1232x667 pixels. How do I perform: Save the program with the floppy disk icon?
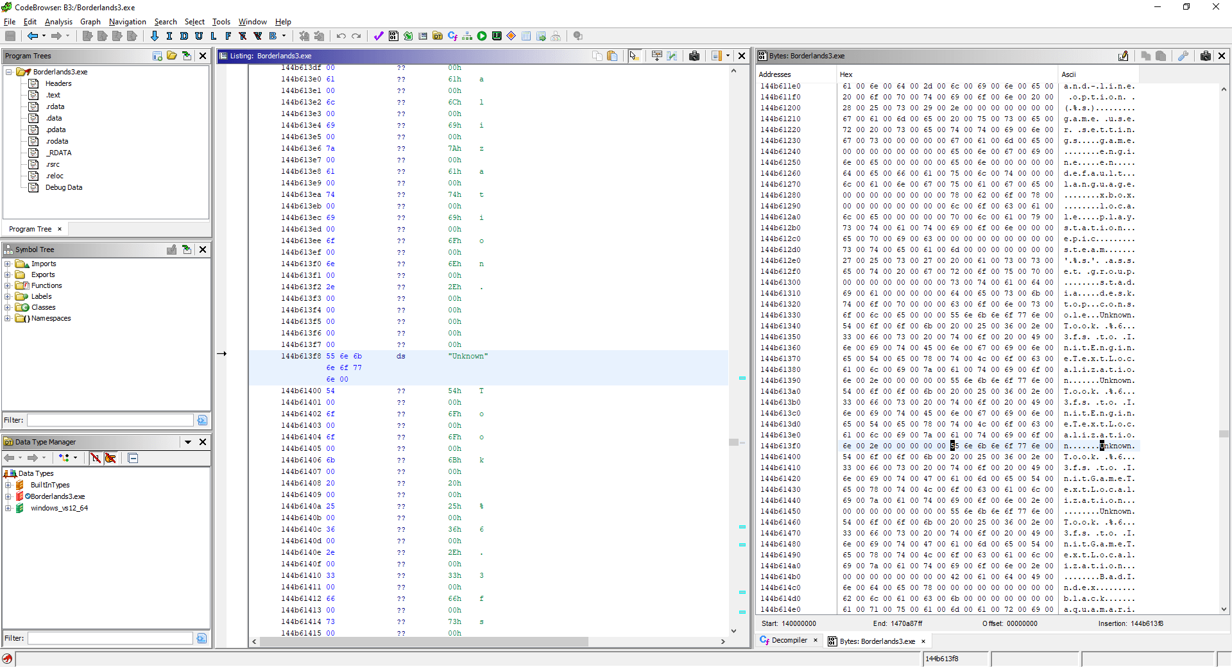tap(10, 36)
